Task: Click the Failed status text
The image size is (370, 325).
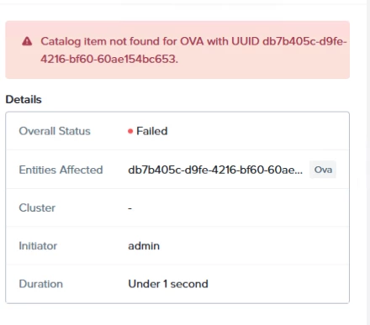Action: (152, 131)
